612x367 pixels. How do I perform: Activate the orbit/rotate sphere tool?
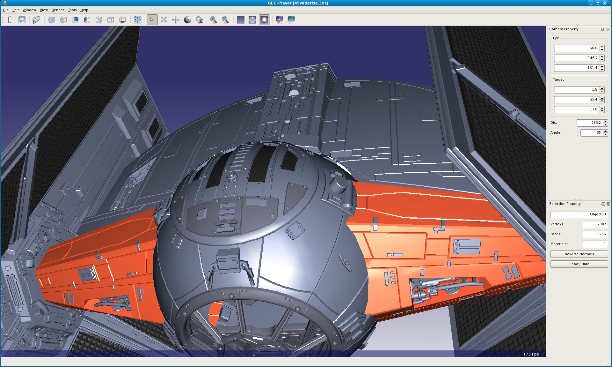(x=187, y=20)
